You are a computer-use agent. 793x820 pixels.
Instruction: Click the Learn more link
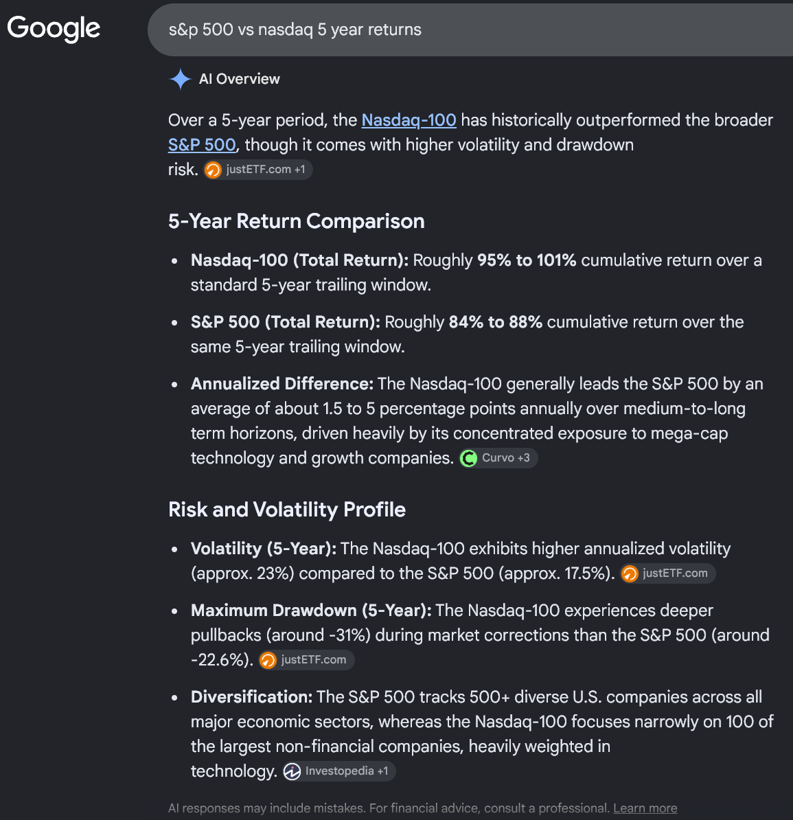(645, 808)
